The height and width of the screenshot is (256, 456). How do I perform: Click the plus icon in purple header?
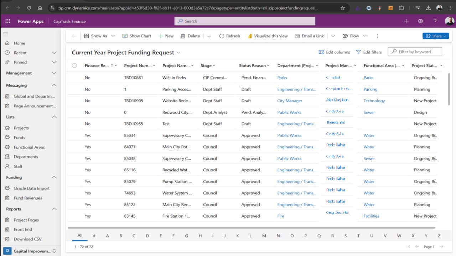(406, 21)
